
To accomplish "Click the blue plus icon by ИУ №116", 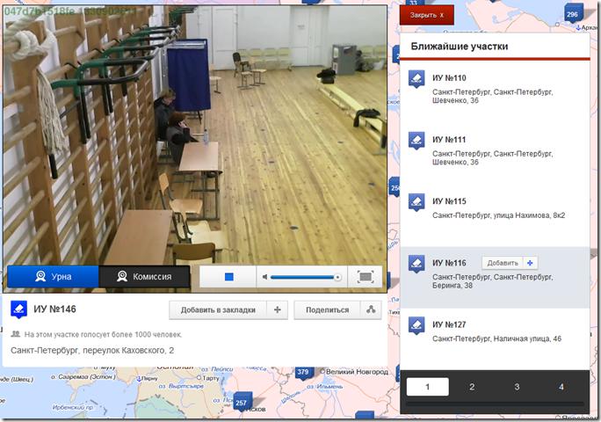I will pos(530,263).
